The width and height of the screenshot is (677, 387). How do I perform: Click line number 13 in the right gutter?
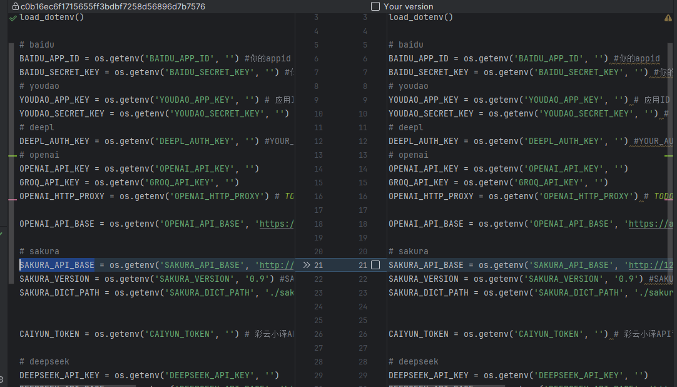point(363,155)
